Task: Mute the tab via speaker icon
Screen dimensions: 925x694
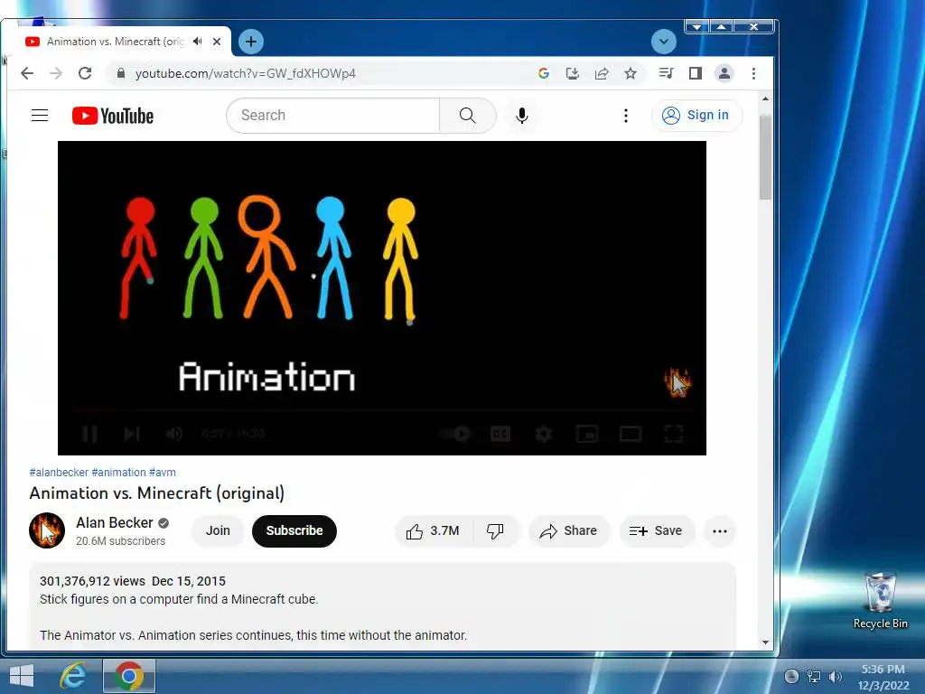Action: point(198,42)
